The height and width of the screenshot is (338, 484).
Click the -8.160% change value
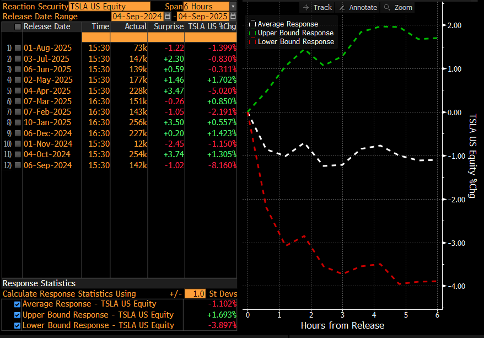coord(222,165)
